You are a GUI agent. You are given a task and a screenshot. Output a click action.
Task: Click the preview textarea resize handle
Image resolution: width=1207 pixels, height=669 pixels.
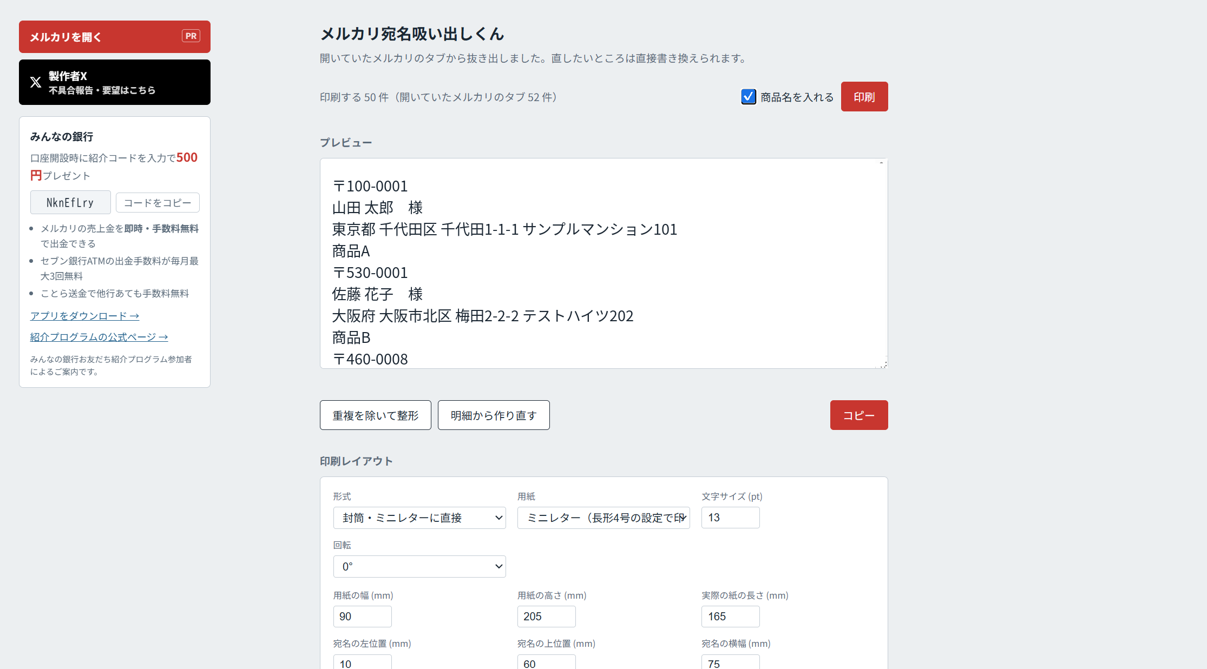pyautogui.click(x=883, y=365)
